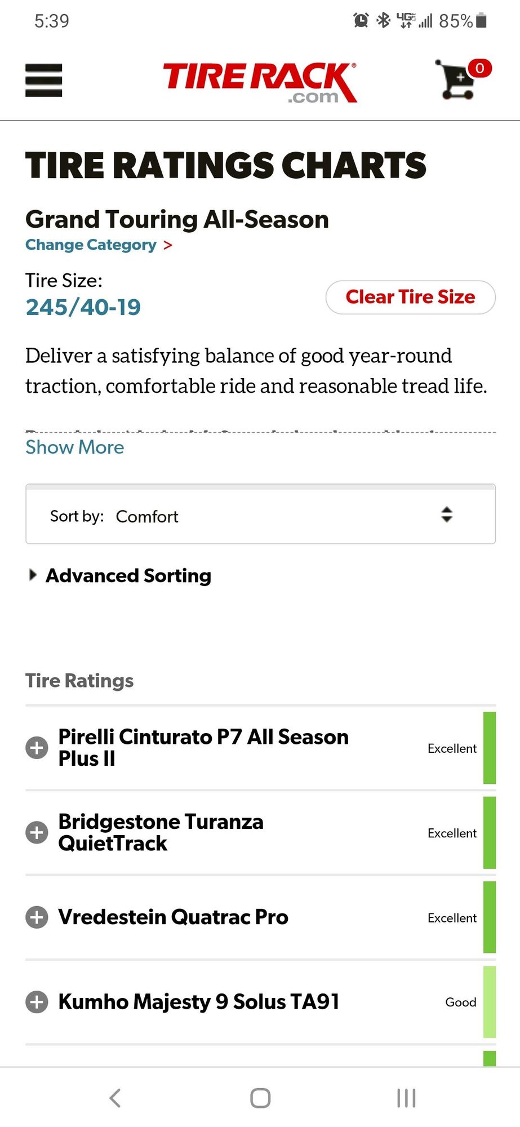The width and height of the screenshot is (520, 1127).
Task: Tap the Kumho Good light-green rating bar
Action: 489,1001
